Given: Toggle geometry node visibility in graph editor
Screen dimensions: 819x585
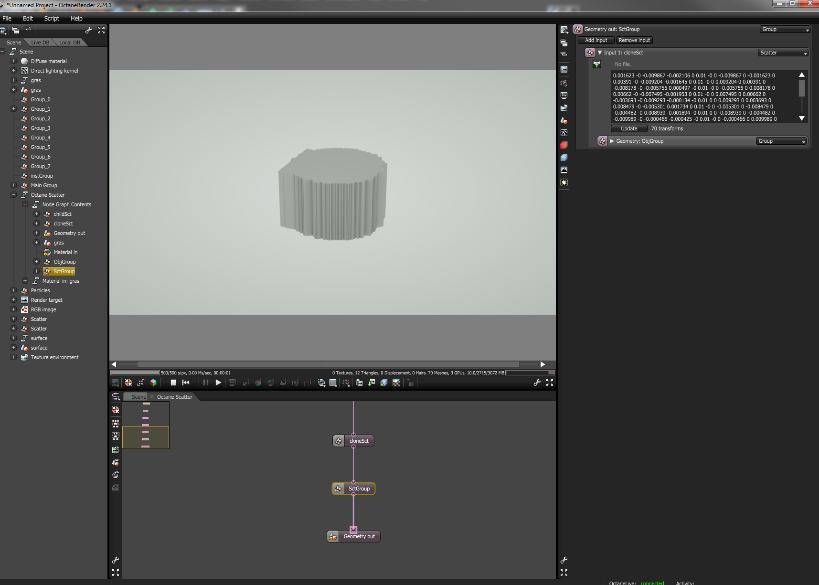Looking at the screenshot, I should (116, 462).
